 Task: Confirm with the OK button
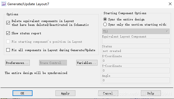[x=22, y=93]
